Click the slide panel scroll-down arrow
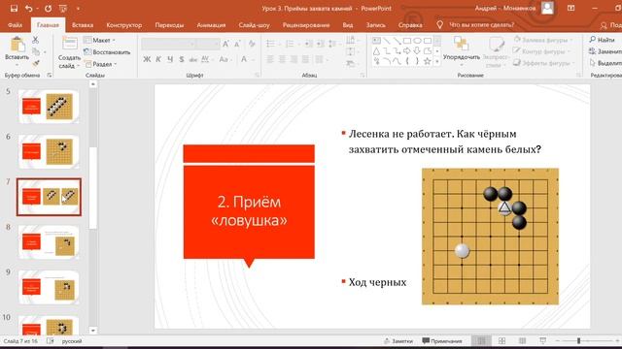Image resolution: width=622 pixels, height=349 pixels. point(93,331)
